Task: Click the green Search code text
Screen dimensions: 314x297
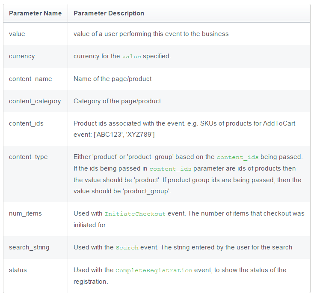Action: point(127,248)
